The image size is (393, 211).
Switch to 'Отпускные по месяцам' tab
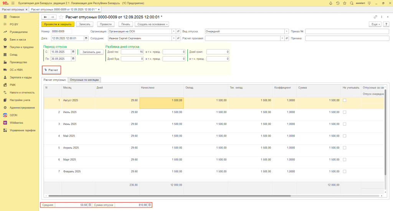point(85,80)
